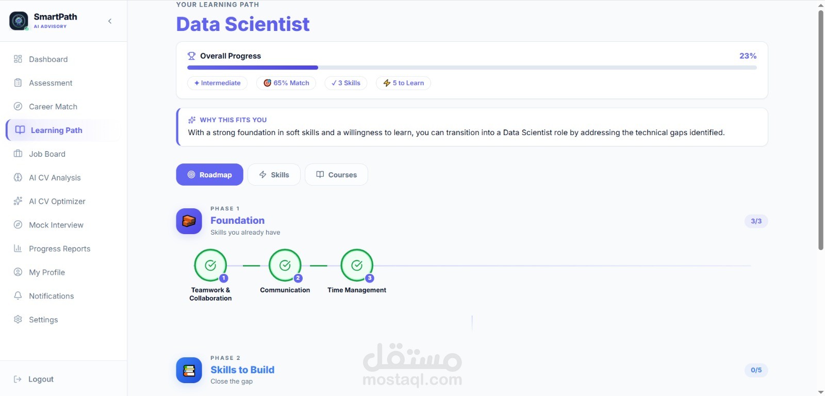Open the Career Match compass icon
The image size is (825, 396).
(x=18, y=106)
